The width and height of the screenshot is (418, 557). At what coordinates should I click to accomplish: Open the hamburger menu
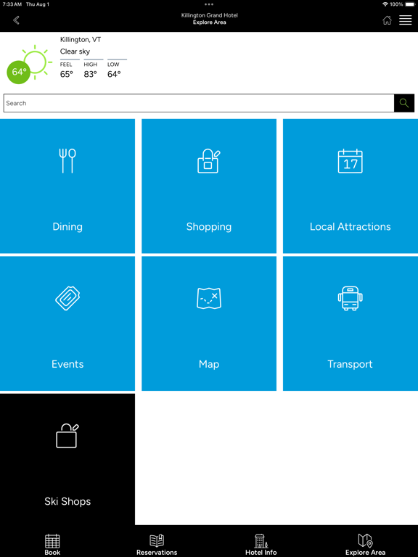(x=405, y=20)
